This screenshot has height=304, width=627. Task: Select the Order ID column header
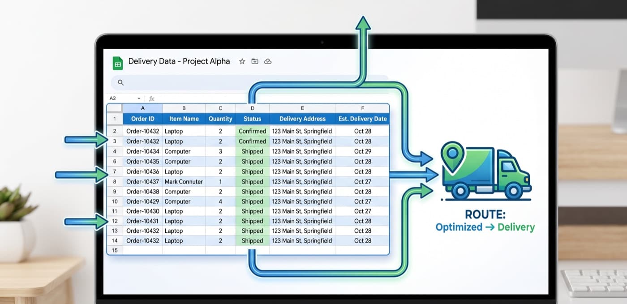tap(143, 119)
